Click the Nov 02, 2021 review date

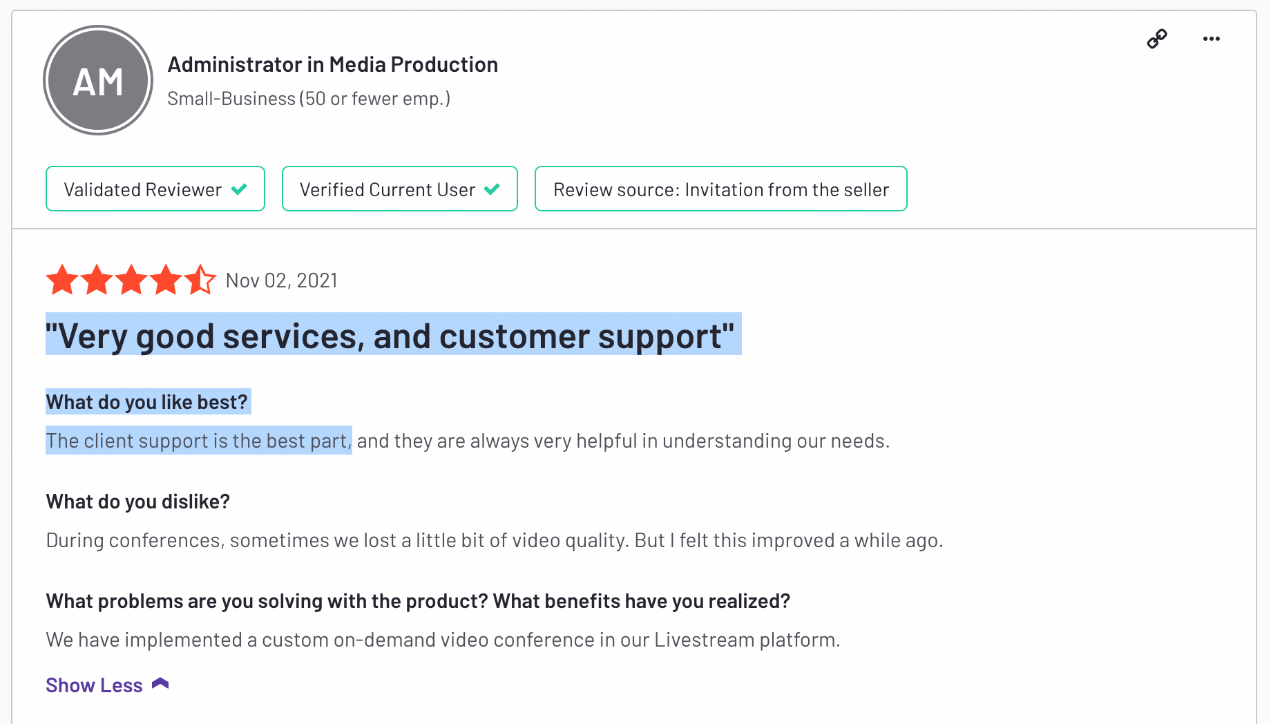click(x=282, y=280)
